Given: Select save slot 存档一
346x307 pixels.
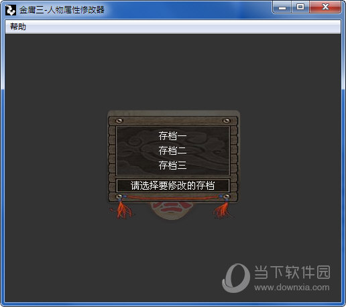Looking at the screenshot, I should pos(172,136).
